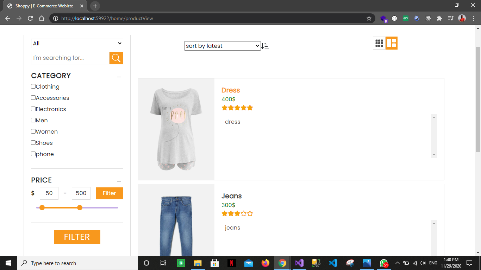
Task: Open the 'sort by latest' dropdown
Action: (x=222, y=46)
